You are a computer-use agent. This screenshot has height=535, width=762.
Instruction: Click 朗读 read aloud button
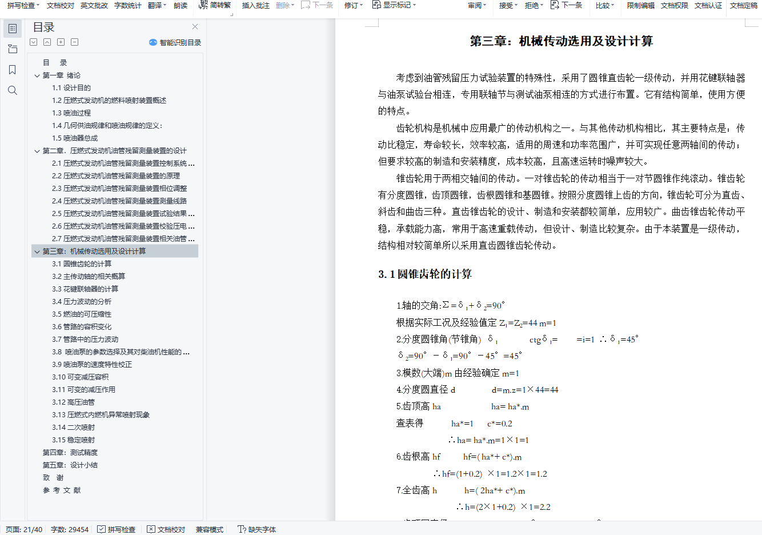[x=181, y=5]
